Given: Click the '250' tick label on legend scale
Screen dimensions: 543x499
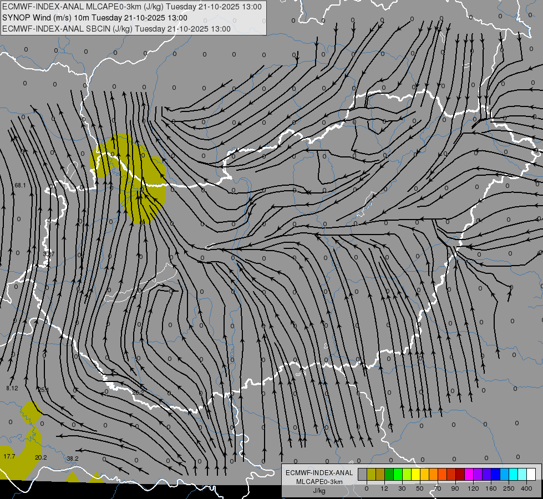Looking at the screenshot, I should pos(509,488).
